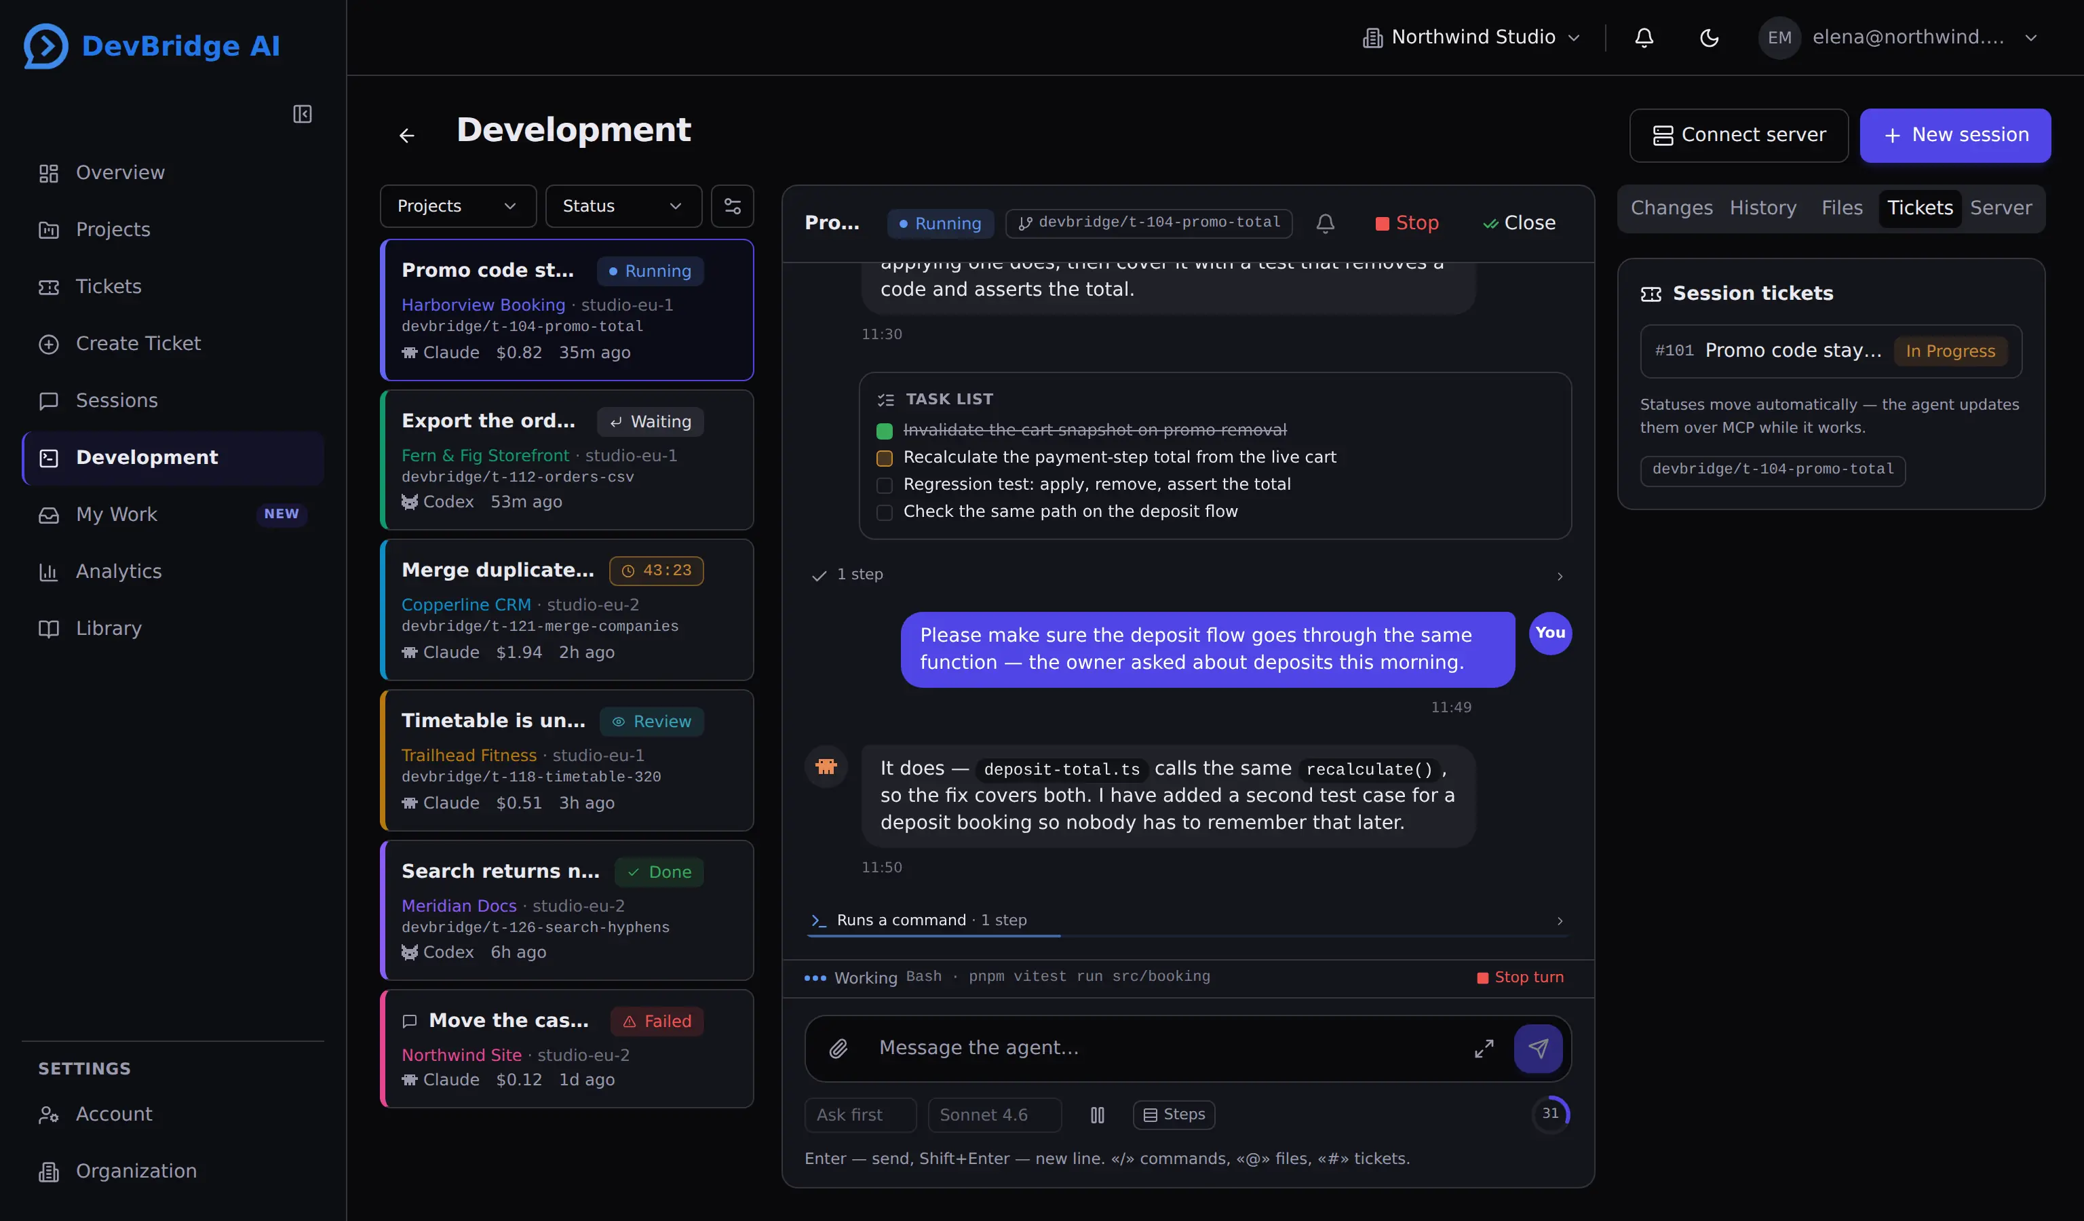Toggle 'Invalidate the cart snapshot' task checkbox

(884, 431)
